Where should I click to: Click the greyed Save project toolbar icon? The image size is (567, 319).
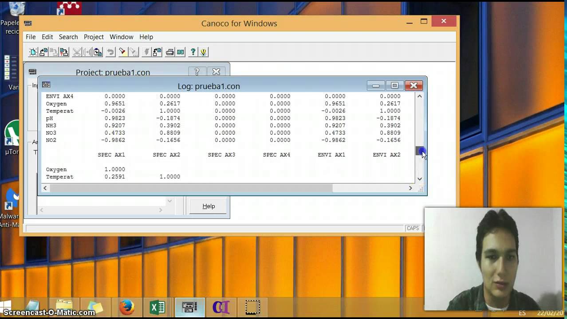(54, 52)
